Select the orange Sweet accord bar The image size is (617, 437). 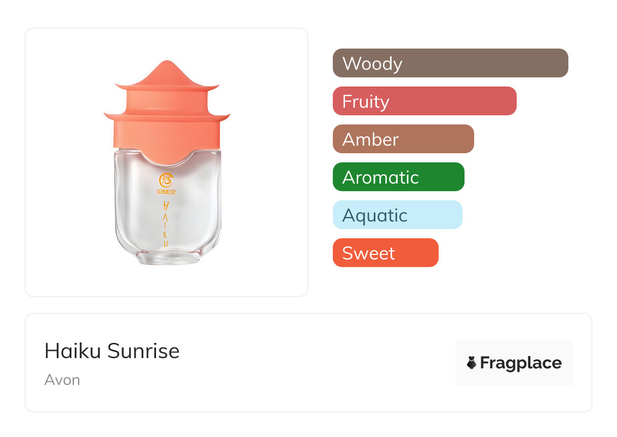click(385, 253)
